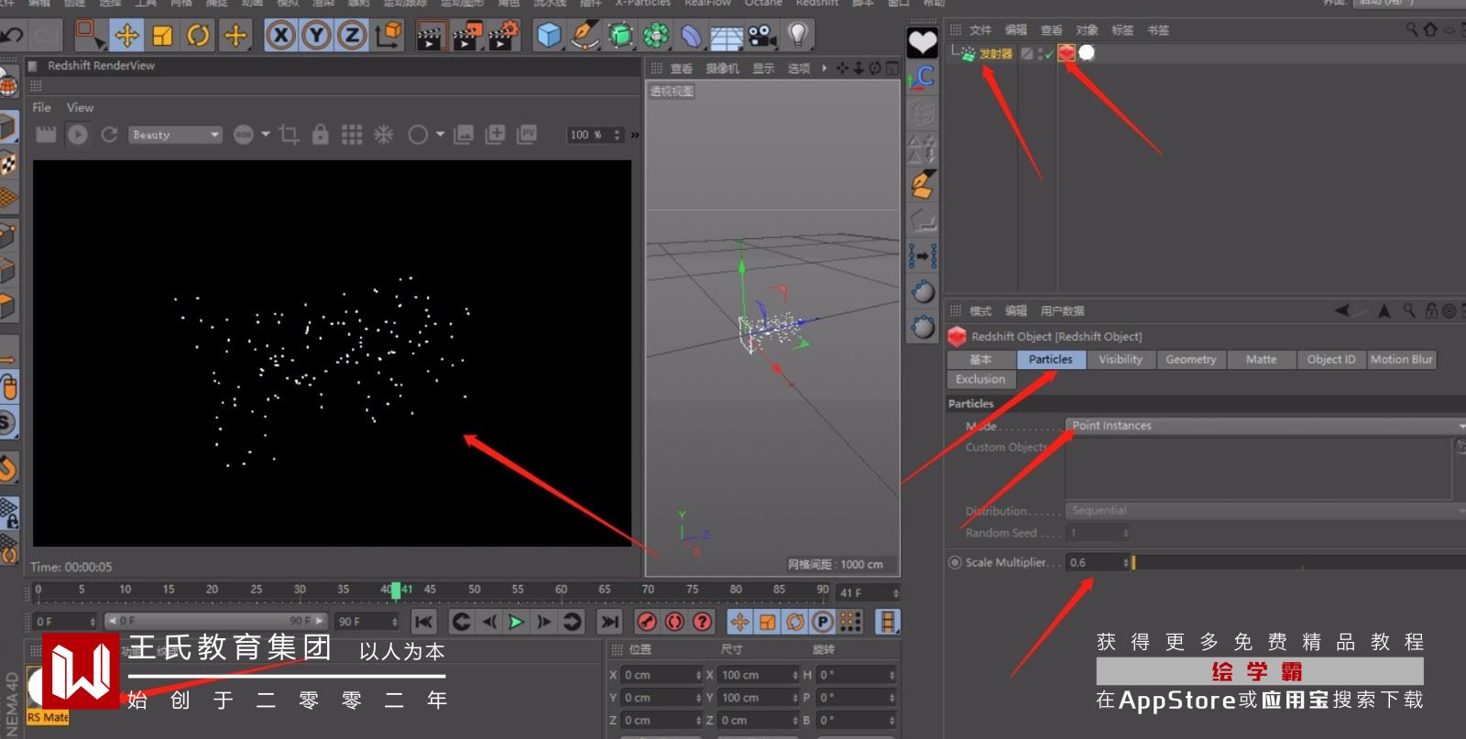The height and width of the screenshot is (739, 1466).
Task: Click the spline pen tool icon
Action: point(584,36)
